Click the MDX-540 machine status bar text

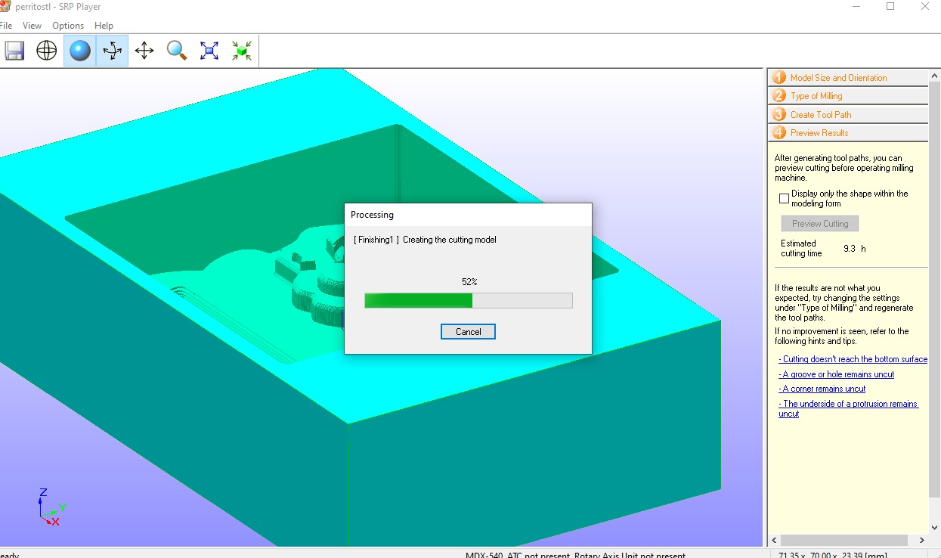pos(575,555)
